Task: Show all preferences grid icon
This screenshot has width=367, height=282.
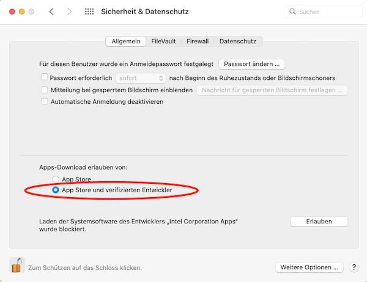Action: pos(89,12)
